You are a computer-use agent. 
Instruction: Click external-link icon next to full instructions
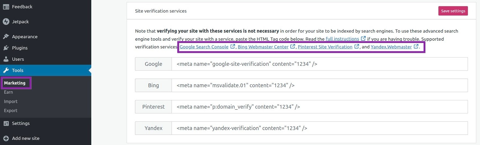363,39
